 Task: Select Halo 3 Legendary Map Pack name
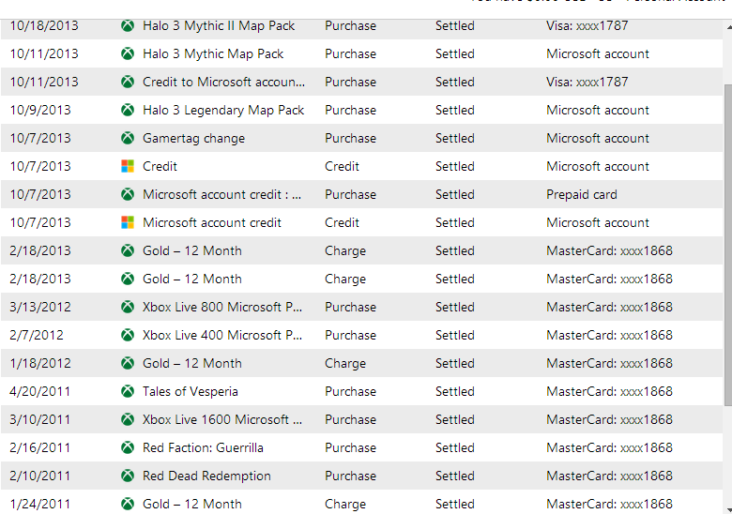223,110
